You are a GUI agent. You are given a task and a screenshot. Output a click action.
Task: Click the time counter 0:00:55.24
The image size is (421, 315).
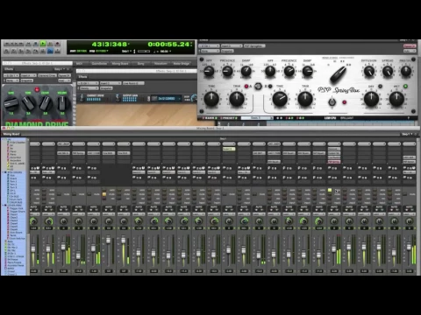click(169, 45)
